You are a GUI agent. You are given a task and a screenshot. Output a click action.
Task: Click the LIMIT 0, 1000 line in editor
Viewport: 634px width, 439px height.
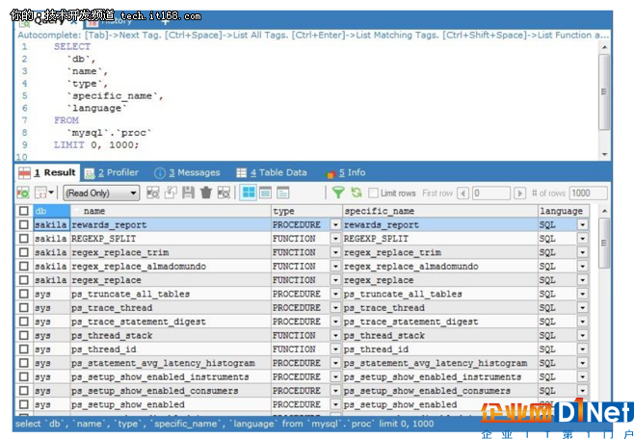(96, 144)
